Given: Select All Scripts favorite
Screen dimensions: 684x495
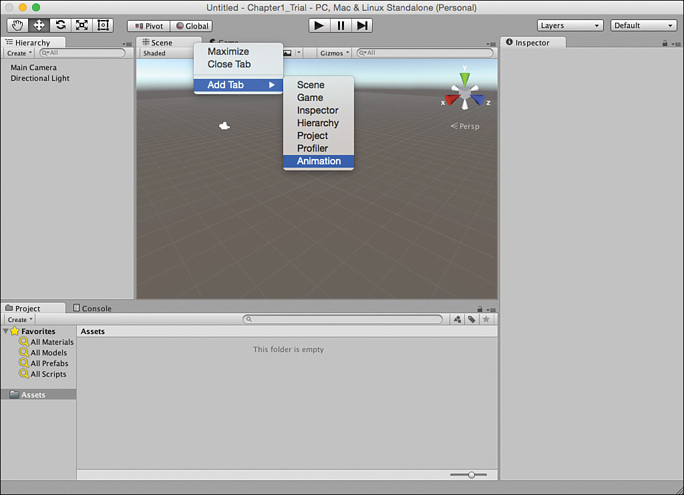Looking at the screenshot, I should point(43,374).
